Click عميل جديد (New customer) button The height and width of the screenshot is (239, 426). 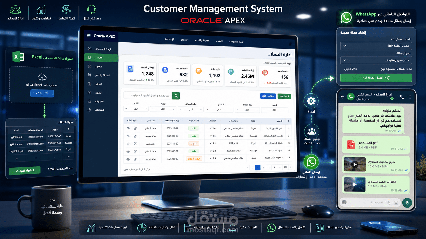click(284, 97)
